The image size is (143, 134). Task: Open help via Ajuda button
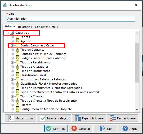[x=130, y=128]
